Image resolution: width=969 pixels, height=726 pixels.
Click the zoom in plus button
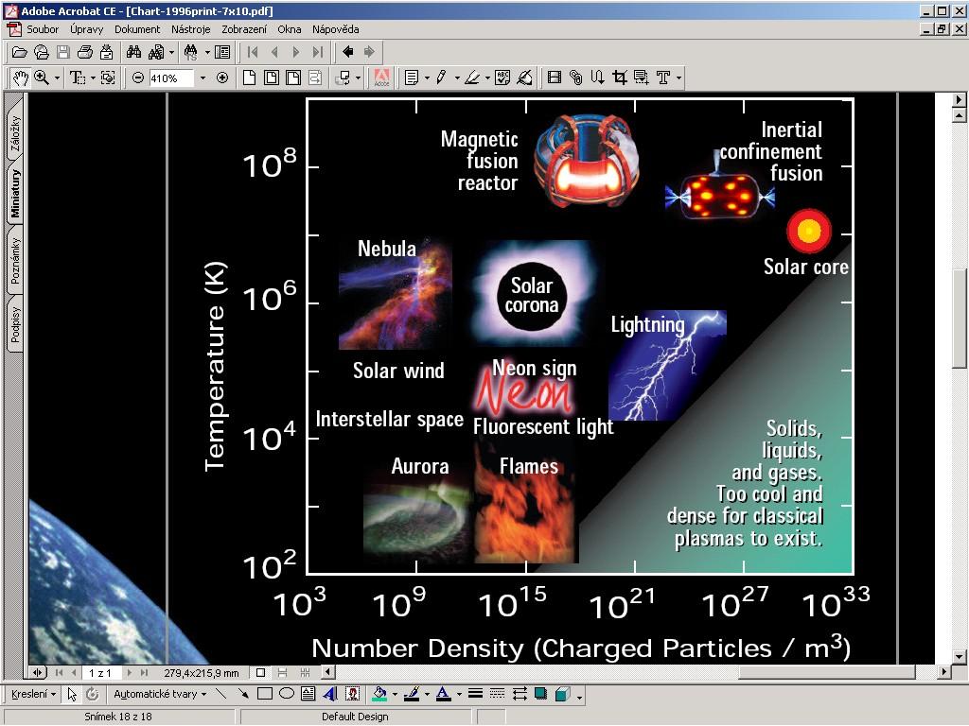pos(222,78)
